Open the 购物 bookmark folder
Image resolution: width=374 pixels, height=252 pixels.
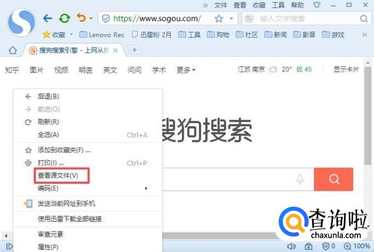click(x=218, y=35)
